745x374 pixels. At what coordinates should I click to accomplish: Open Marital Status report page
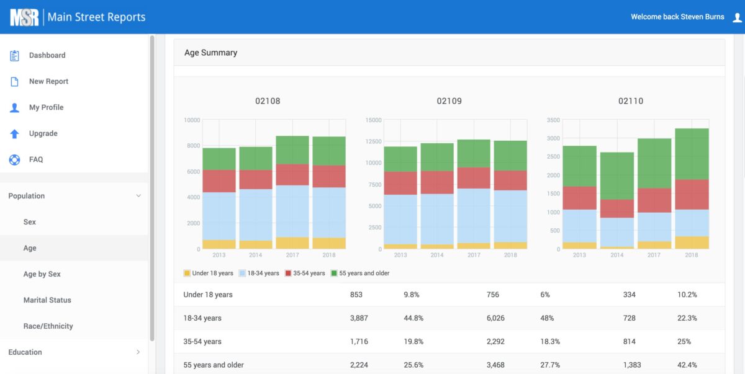click(47, 300)
